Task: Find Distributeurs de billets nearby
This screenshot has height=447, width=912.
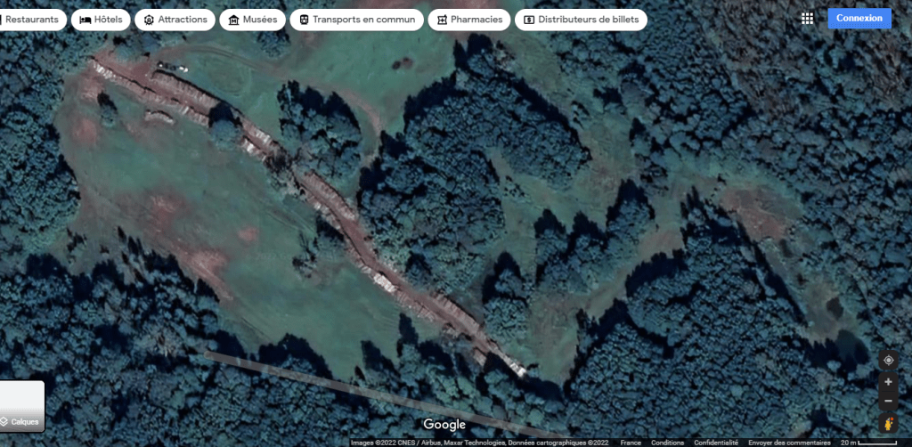Action: [x=581, y=20]
